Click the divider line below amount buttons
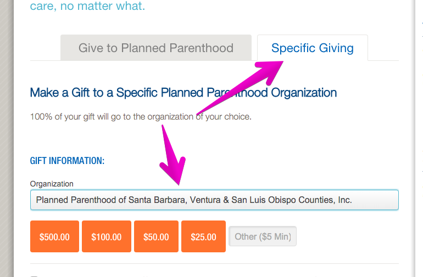 tap(214, 263)
